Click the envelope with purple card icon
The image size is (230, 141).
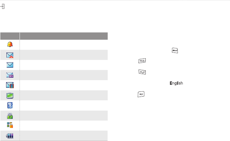click(10, 75)
